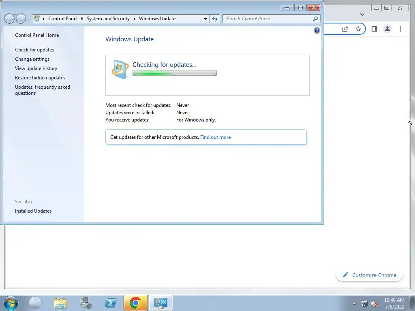Click the muted volume tray icon
The height and width of the screenshot is (311, 415).
(x=374, y=303)
